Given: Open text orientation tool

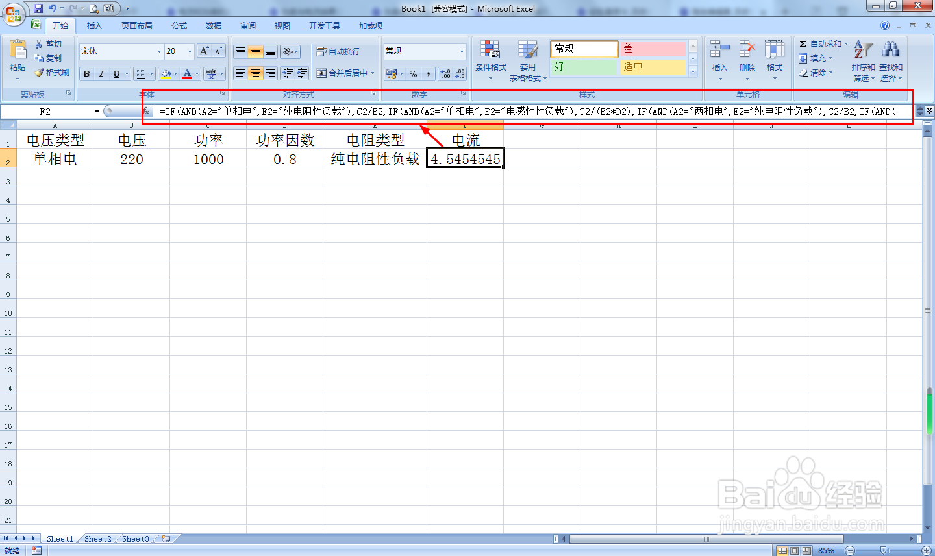Looking at the screenshot, I should coord(290,52).
